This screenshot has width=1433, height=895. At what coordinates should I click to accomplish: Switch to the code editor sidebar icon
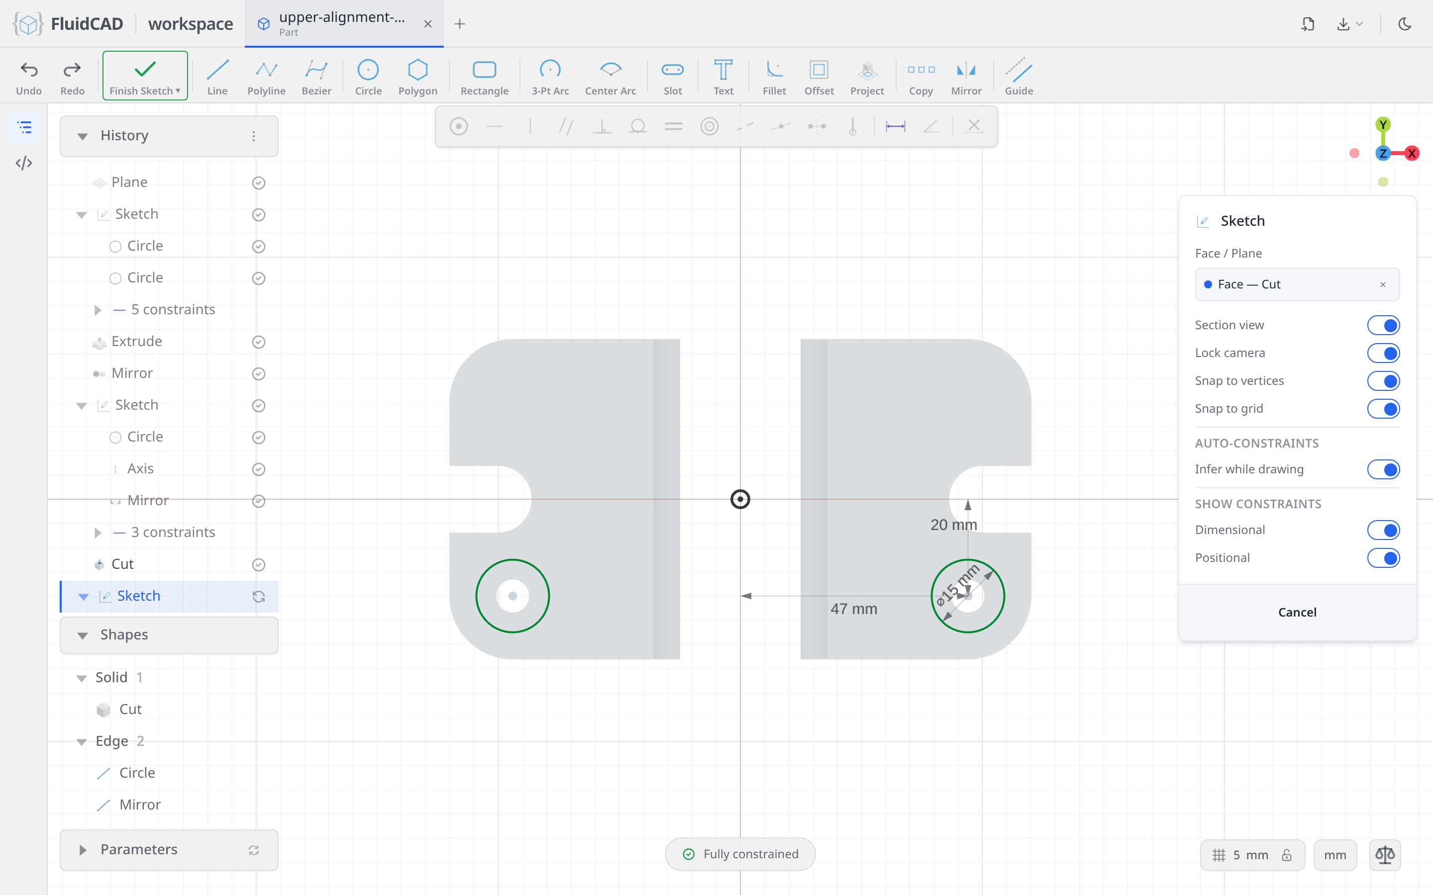24,163
